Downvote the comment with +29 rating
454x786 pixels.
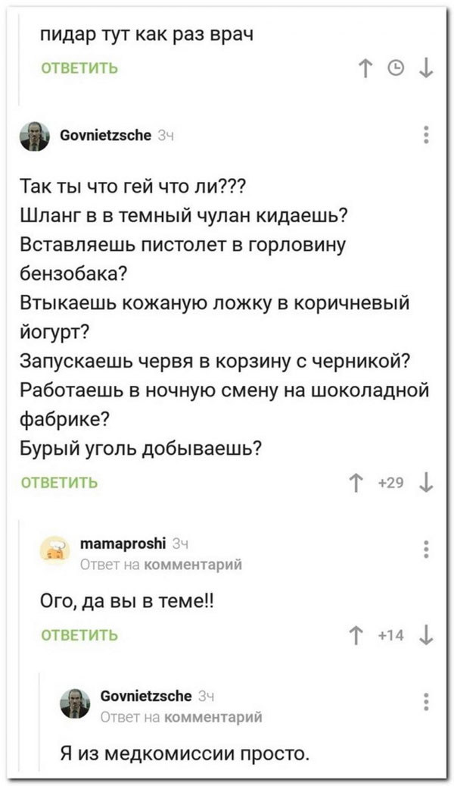coord(425,483)
